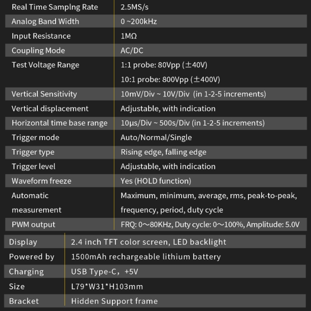Select the AC/DC coupling mode text
This screenshot has height=311, width=311.
pos(132,51)
